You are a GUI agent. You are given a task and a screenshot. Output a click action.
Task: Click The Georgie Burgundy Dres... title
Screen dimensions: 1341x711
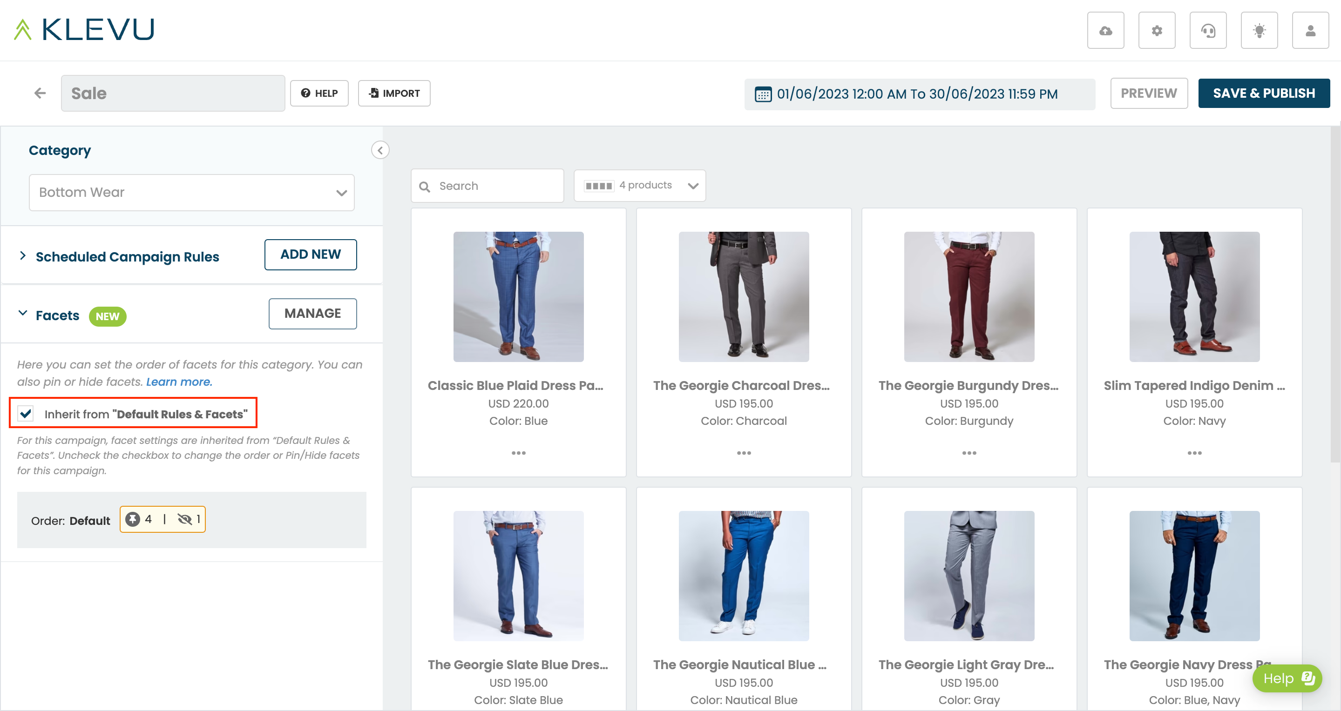tap(969, 386)
